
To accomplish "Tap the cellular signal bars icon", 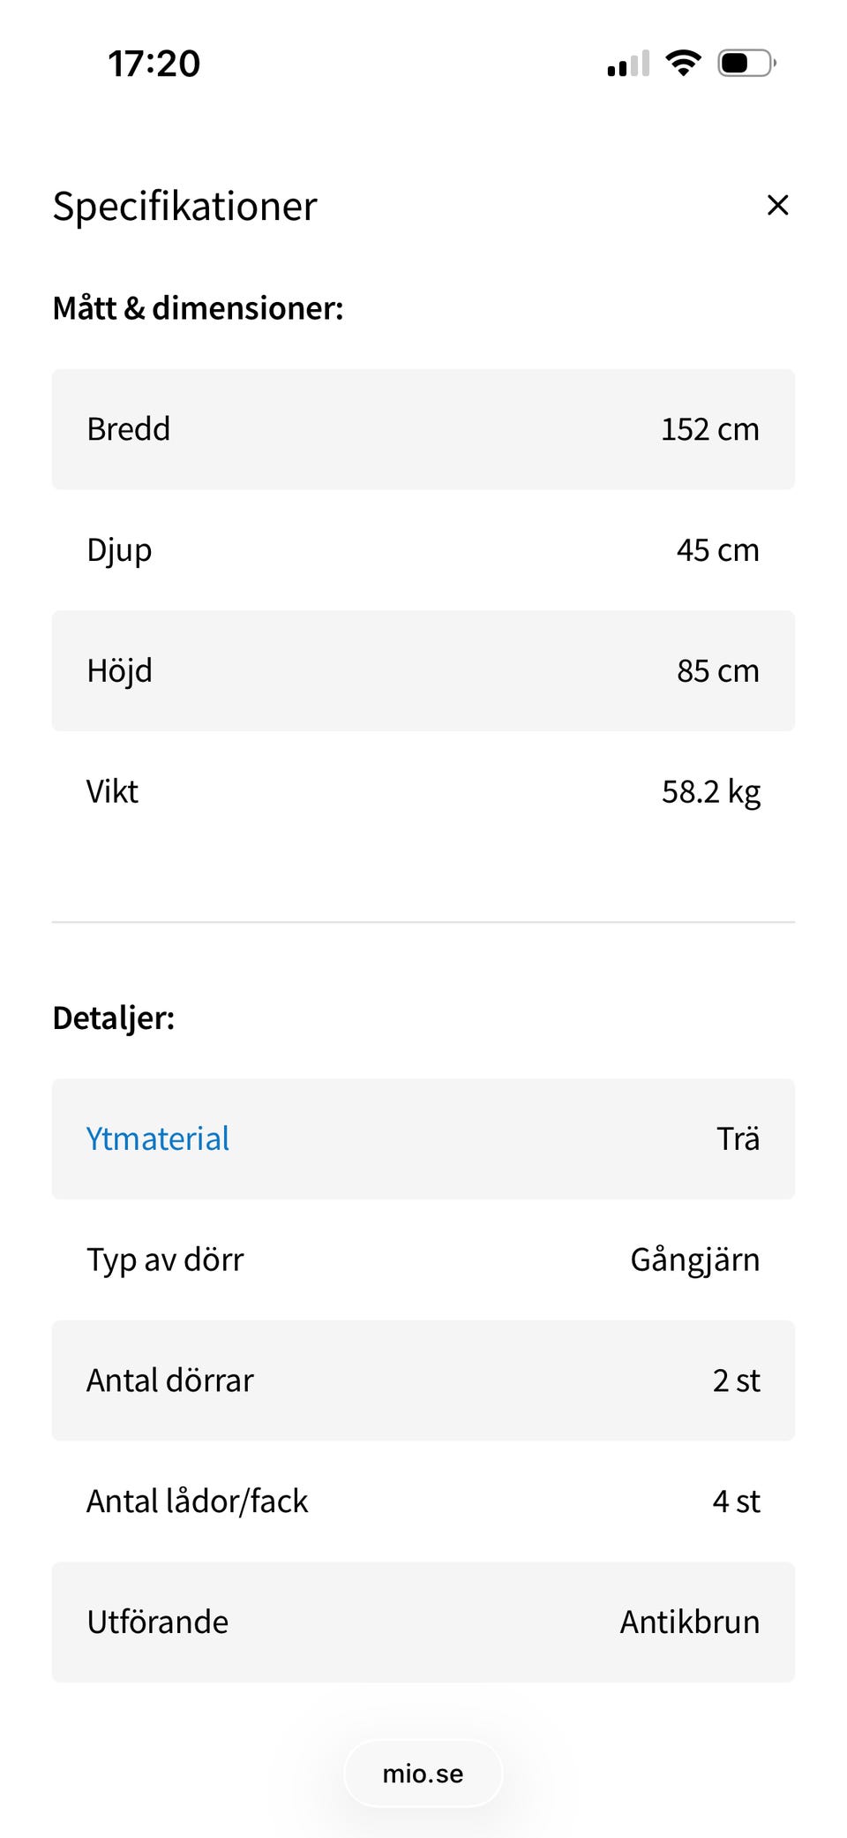I will point(628,64).
